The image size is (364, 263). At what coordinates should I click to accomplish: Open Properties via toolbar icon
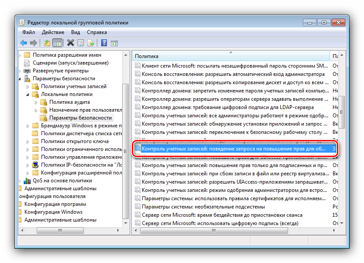point(81,43)
